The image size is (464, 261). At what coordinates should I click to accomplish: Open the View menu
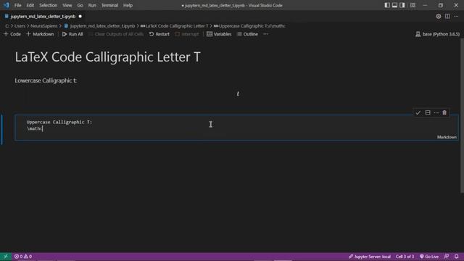point(67,5)
